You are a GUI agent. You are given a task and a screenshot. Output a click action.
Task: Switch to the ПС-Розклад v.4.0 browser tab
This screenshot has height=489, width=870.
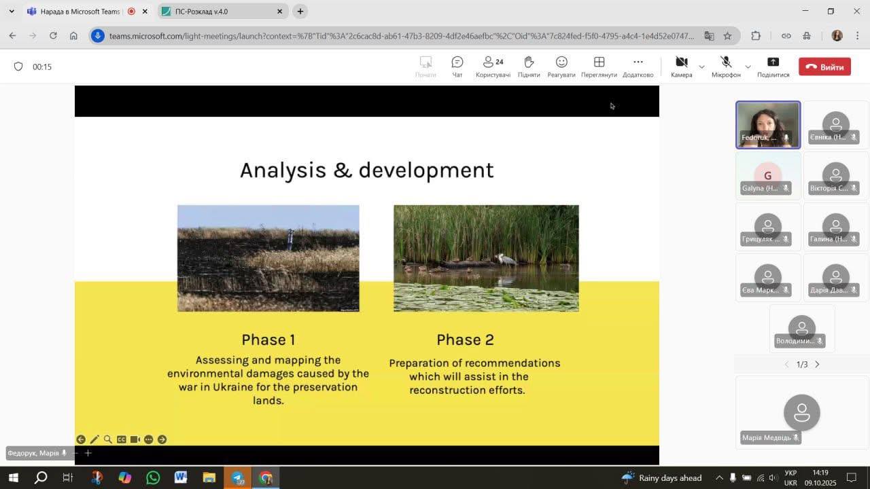(x=217, y=12)
